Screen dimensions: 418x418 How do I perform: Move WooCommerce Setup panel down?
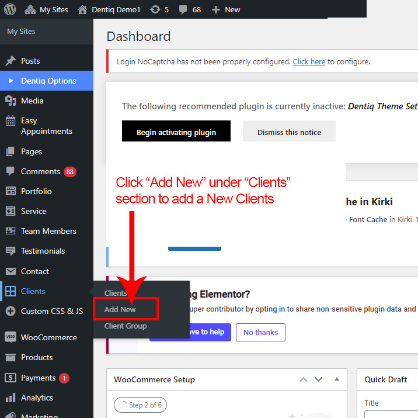click(x=318, y=379)
